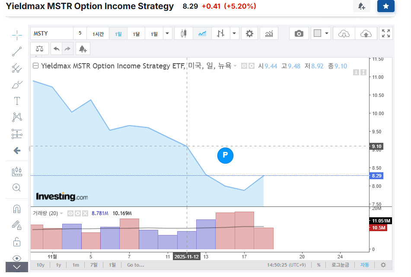
Task: Collapse the chart legend minus box
Action: pos(35,66)
